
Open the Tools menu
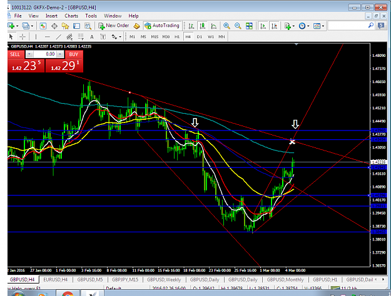[91, 16]
